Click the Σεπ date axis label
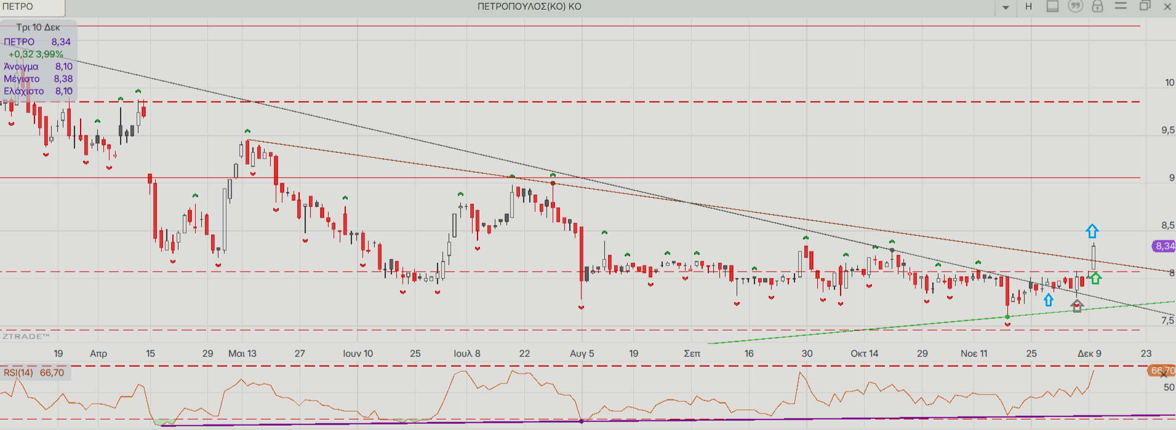Viewport: 1176px width, 430px height. tap(692, 353)
